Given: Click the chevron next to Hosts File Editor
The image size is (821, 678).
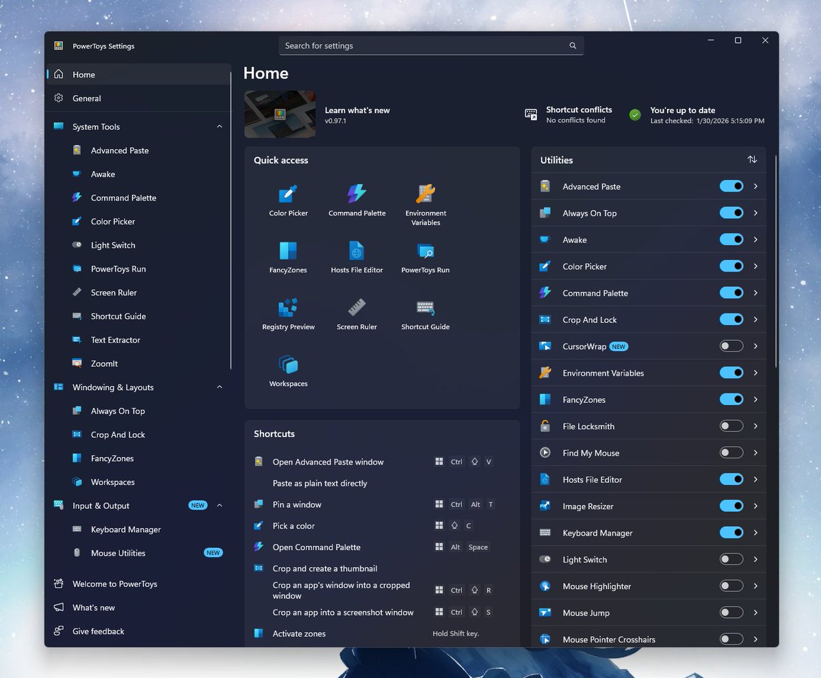Looking at the screenshot, I should [755, 480].
